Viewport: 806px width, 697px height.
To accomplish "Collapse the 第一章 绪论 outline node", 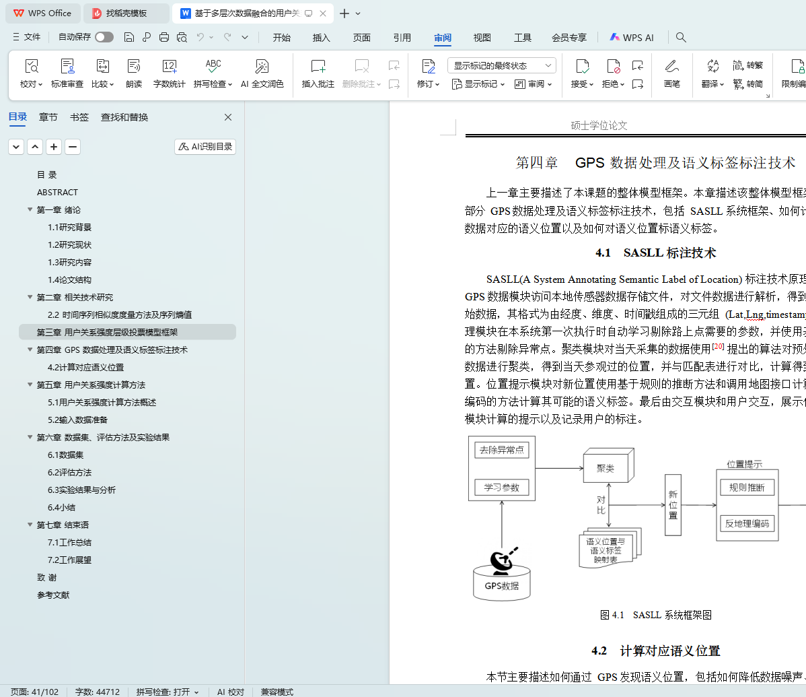I will (x=30, y=209).
